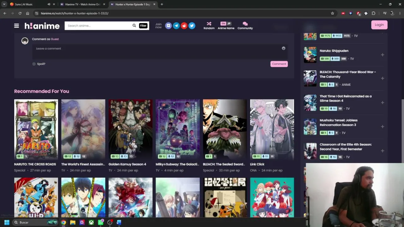Open the media controls icon in Chrome
Viewport: 404px width, 227px height.
tap(384, 13)
